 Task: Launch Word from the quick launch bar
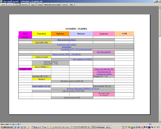(x=21, y=127)
